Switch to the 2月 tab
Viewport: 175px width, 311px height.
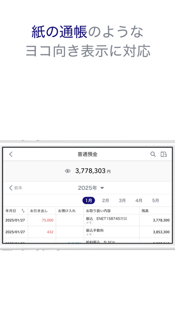pos(105,201)
